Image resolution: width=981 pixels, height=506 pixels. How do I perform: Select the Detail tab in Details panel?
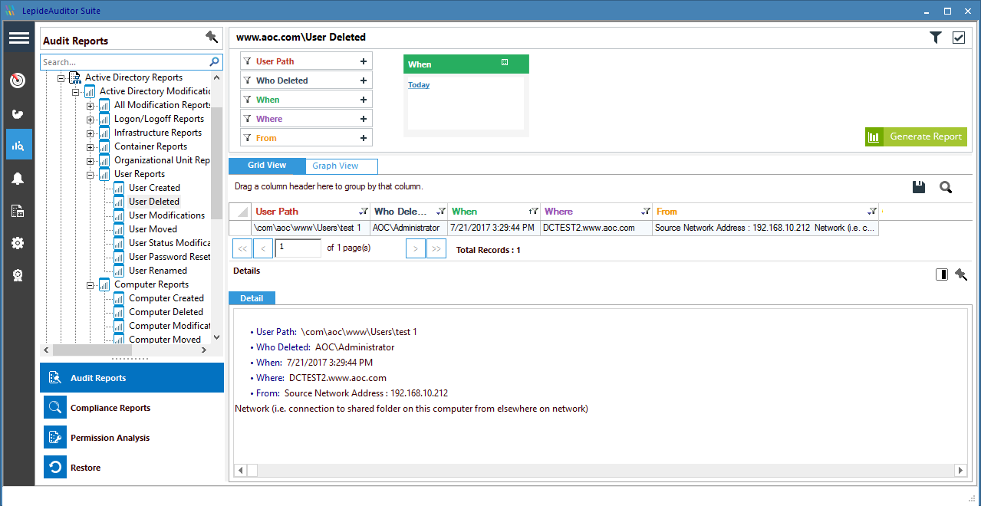[x=252, y=298]
